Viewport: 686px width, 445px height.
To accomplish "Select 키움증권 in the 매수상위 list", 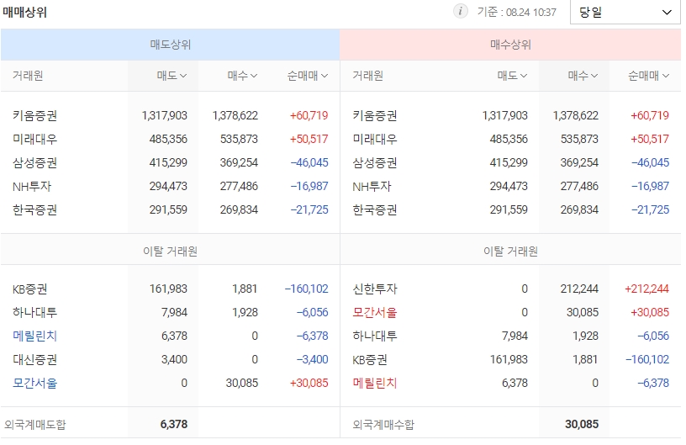I will [375, 115].
